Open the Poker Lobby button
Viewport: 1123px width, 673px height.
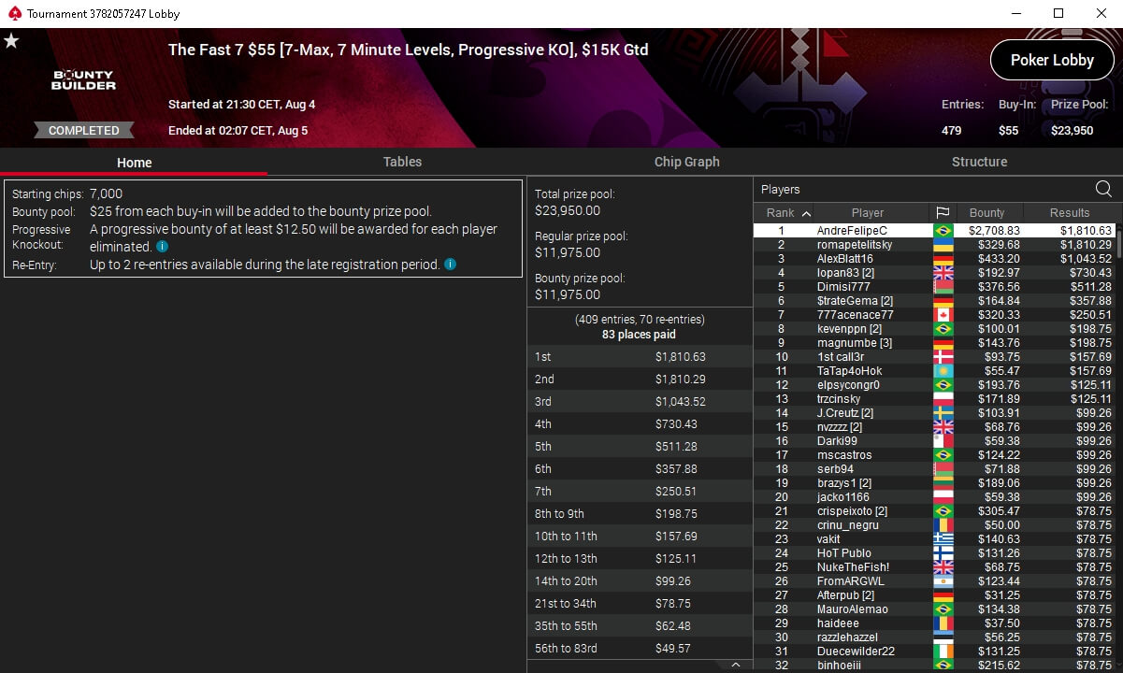(x=1052, y=60)
